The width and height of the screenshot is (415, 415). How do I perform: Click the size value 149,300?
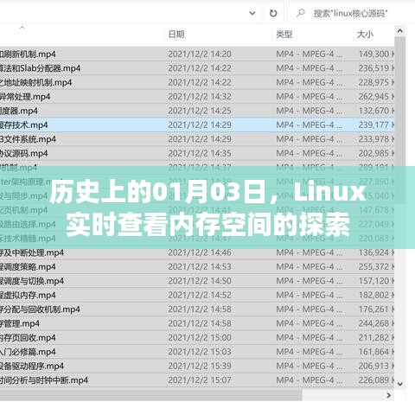point(373,54)
